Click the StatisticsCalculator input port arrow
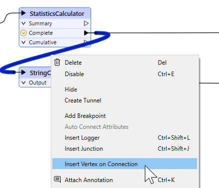219x188 pixels. click(x=23, y=13)
